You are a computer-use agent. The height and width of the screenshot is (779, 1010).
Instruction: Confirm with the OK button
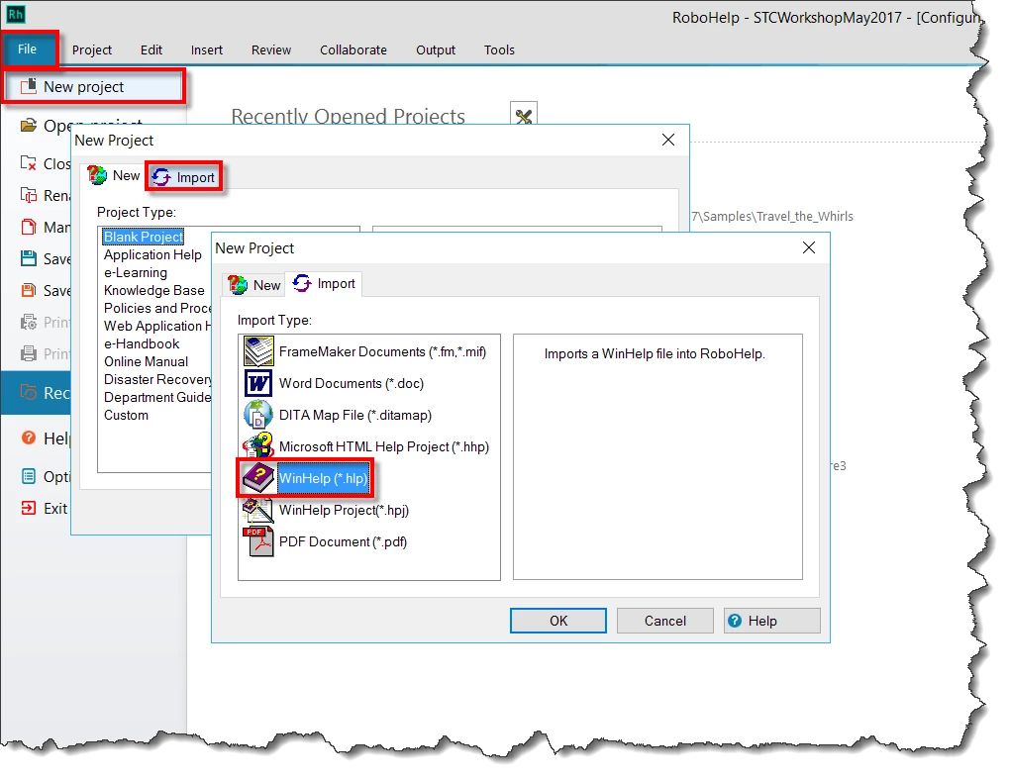pos(558,621)
